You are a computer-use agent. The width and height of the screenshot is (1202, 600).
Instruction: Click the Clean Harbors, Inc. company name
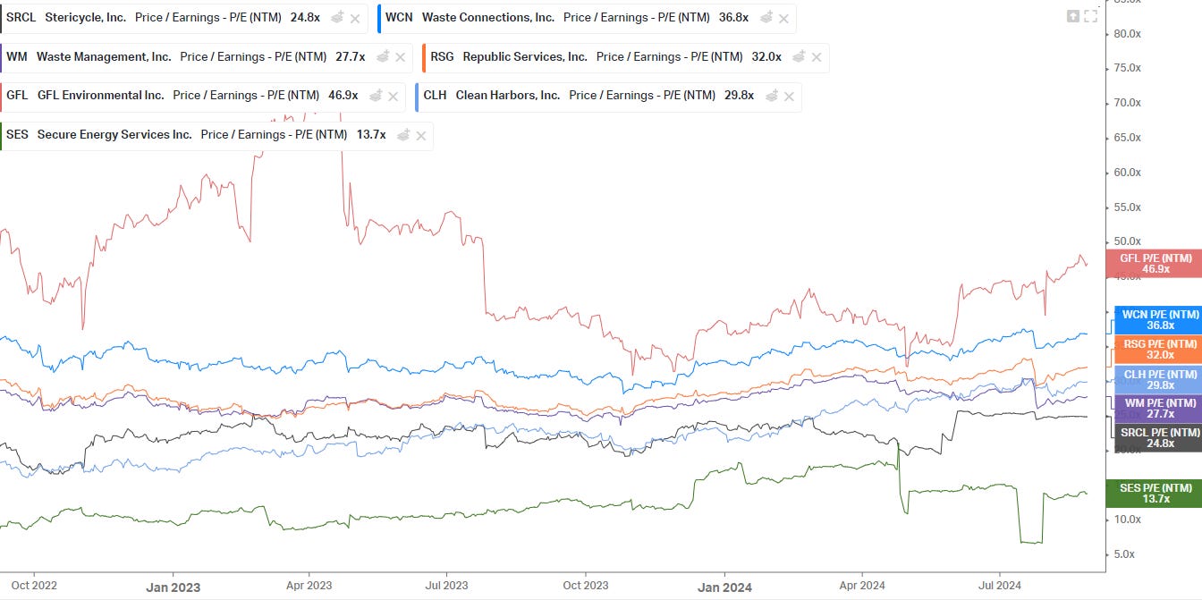(x=508, y=95)
